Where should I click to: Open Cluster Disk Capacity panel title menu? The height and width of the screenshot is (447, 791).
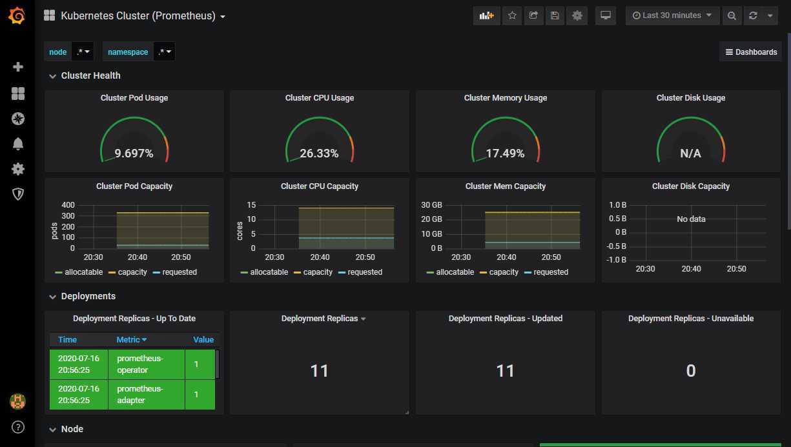[691, 186]
